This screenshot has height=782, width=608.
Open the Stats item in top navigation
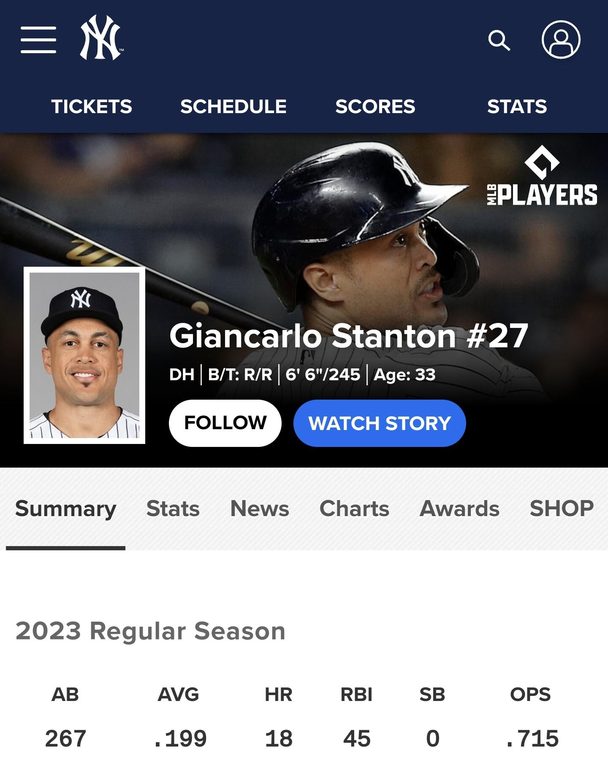click(x=517, y=106)
